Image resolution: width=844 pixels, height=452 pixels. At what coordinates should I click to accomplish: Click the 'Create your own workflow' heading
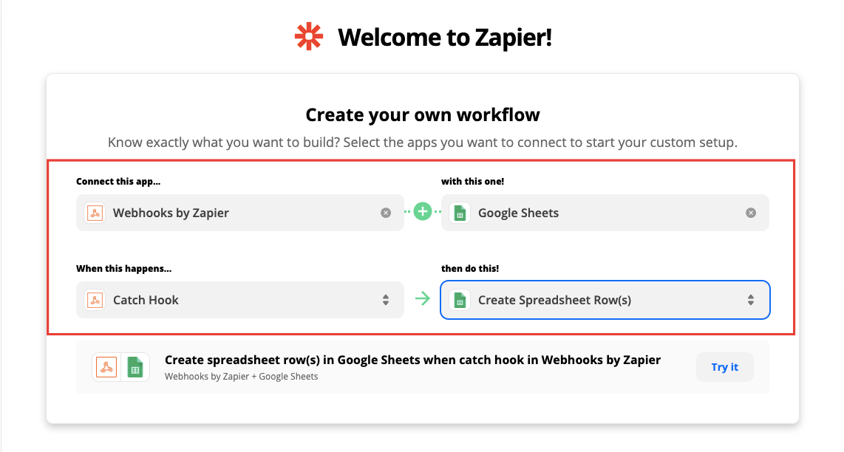pos(423,114)
